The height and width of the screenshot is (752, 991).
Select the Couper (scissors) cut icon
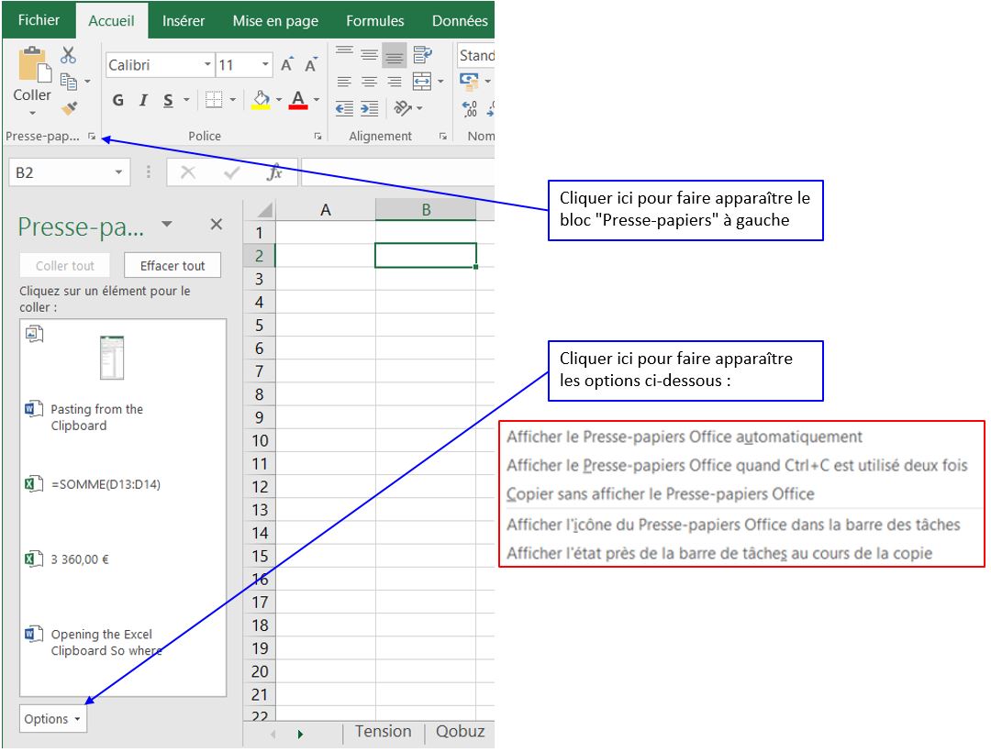68,54
